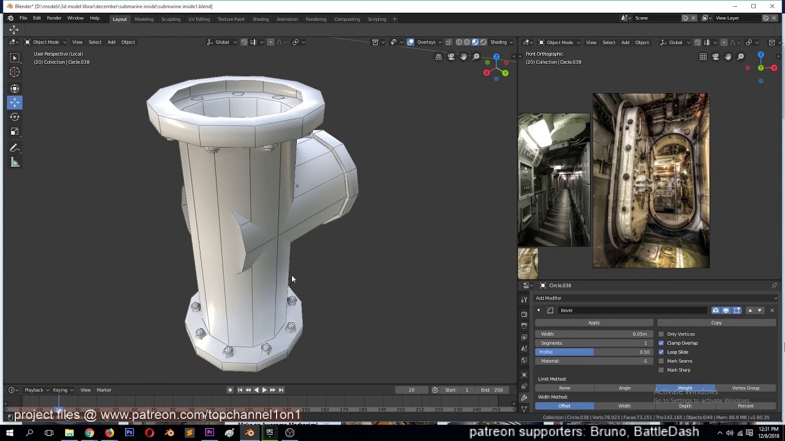Click the Profile slider in Bevel modifier
This screenshot has width=785, height=441.
point(594,352)
